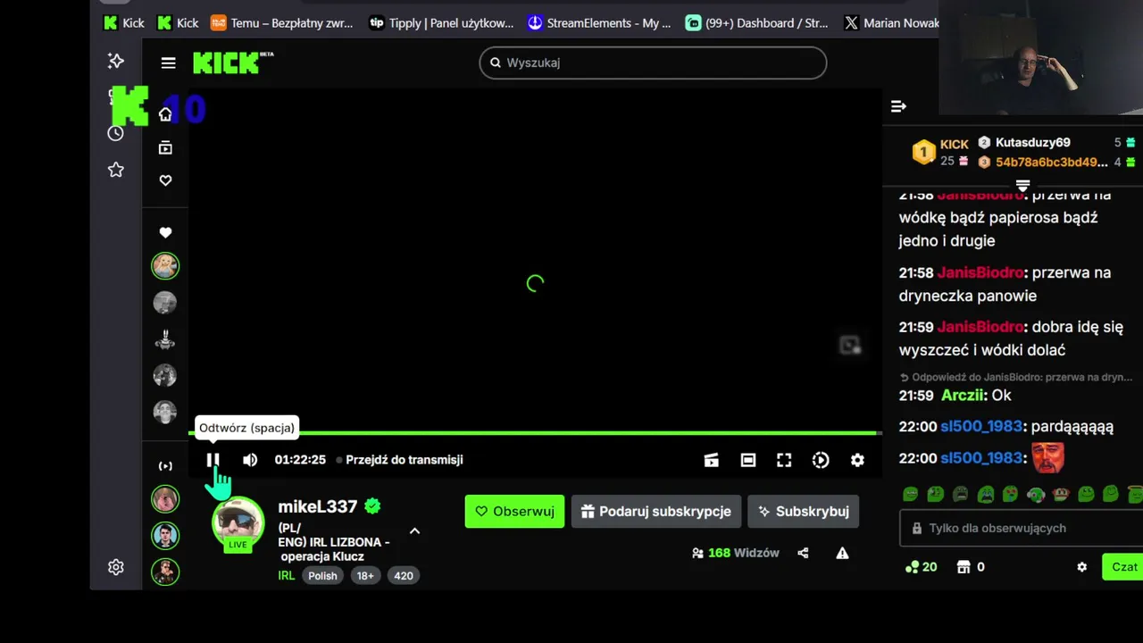Viewport: 1143px width, 643px height.
Task: Toggle theater mode in the player
Action: pos(748,460)
